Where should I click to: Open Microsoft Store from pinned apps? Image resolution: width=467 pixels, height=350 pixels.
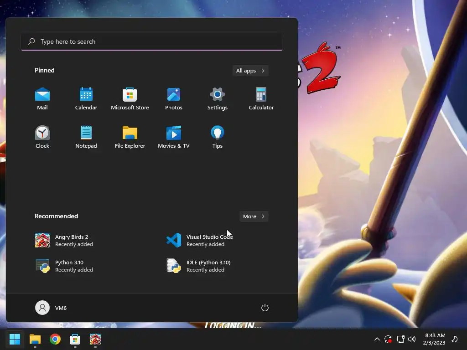(x=130, y=99)
